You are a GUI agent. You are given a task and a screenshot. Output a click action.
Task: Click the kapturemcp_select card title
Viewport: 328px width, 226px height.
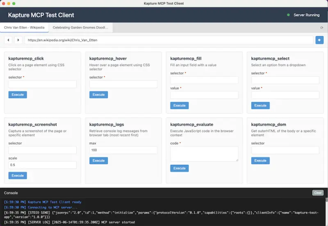pos(270,58)
